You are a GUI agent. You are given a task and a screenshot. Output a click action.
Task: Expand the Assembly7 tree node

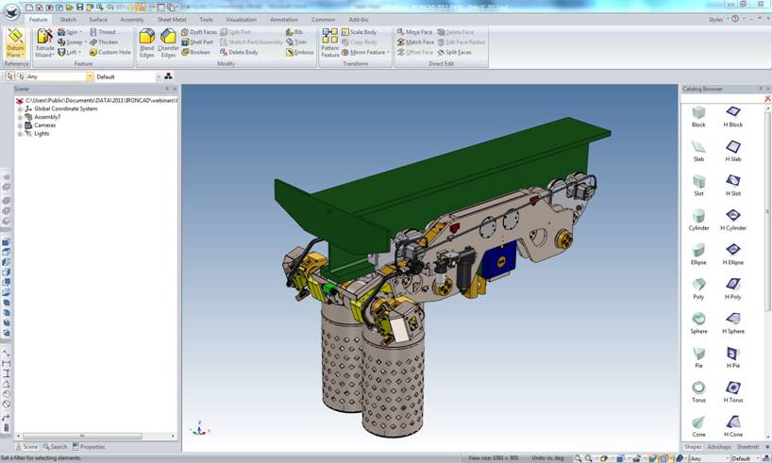click(x=20, y=117)
